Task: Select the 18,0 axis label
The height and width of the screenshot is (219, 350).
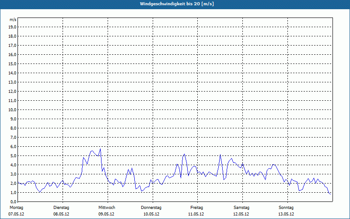Action: point(13,36)
